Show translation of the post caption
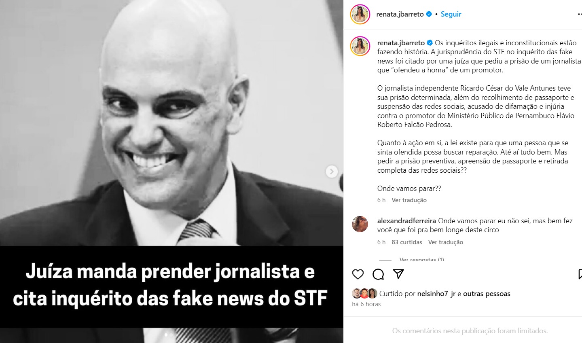582x343 pixels. tap(409, 200)
